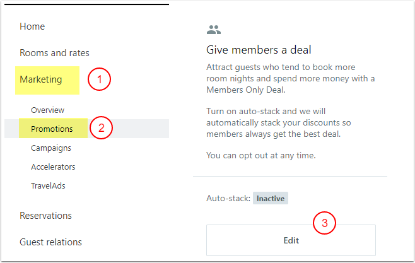The height and width of the screenshot is (263, 415).
Task: Click the red circled number 1 marker
Action: (99, 80)
